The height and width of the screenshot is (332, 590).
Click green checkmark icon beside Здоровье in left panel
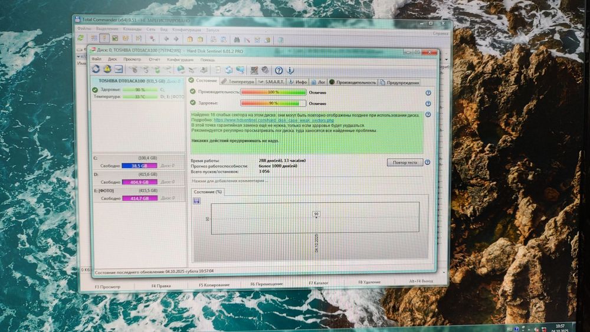95,90
